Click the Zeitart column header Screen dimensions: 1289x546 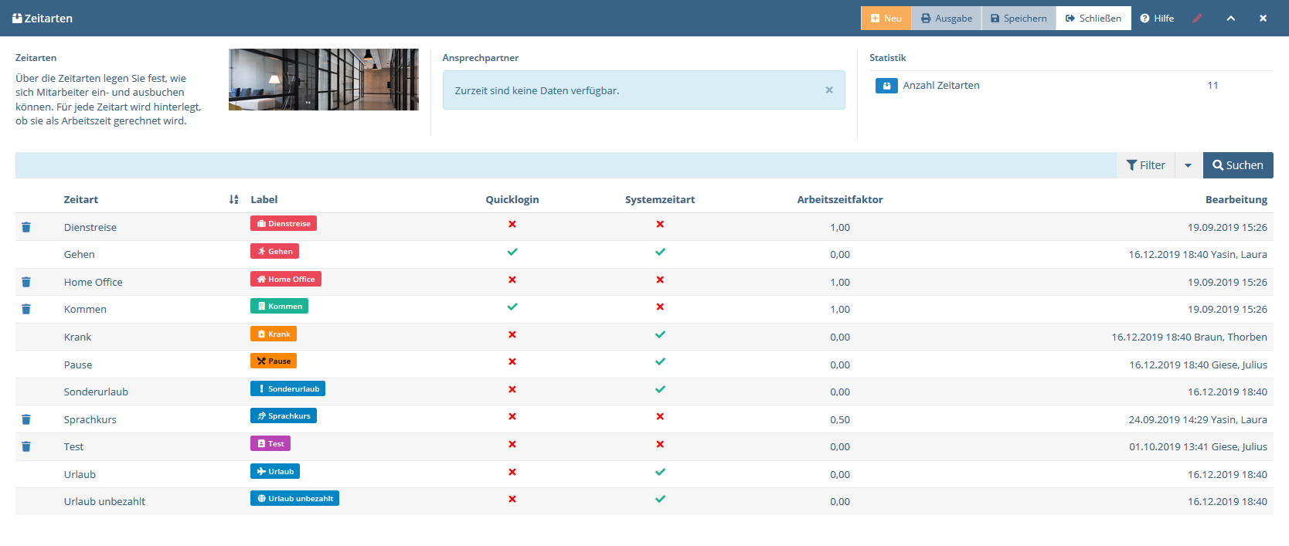(81, 199)
